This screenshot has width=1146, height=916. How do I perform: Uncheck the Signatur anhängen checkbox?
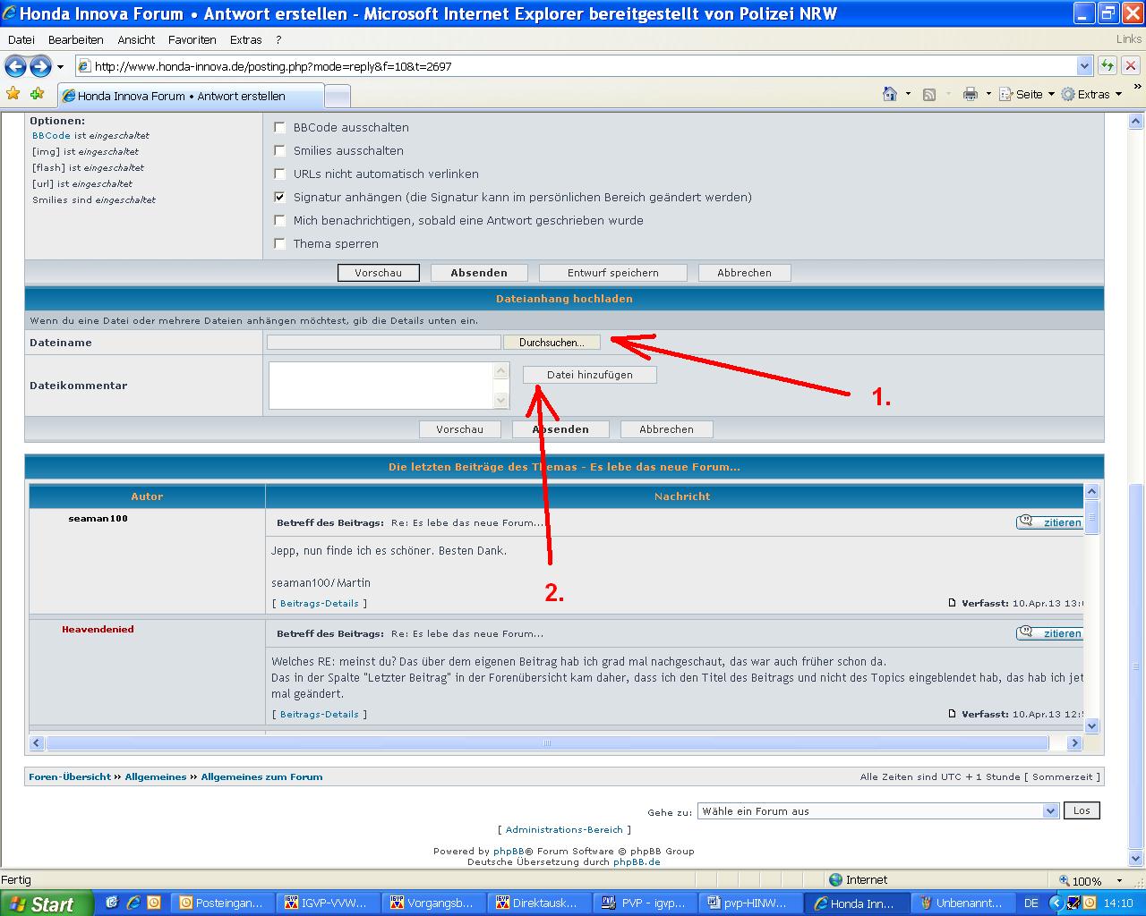[x=280, y=197]
